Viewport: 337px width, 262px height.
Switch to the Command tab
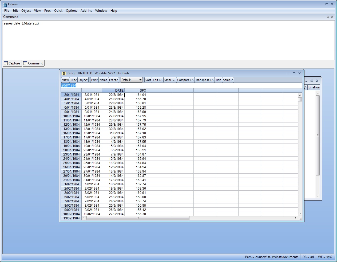(33, 63)
